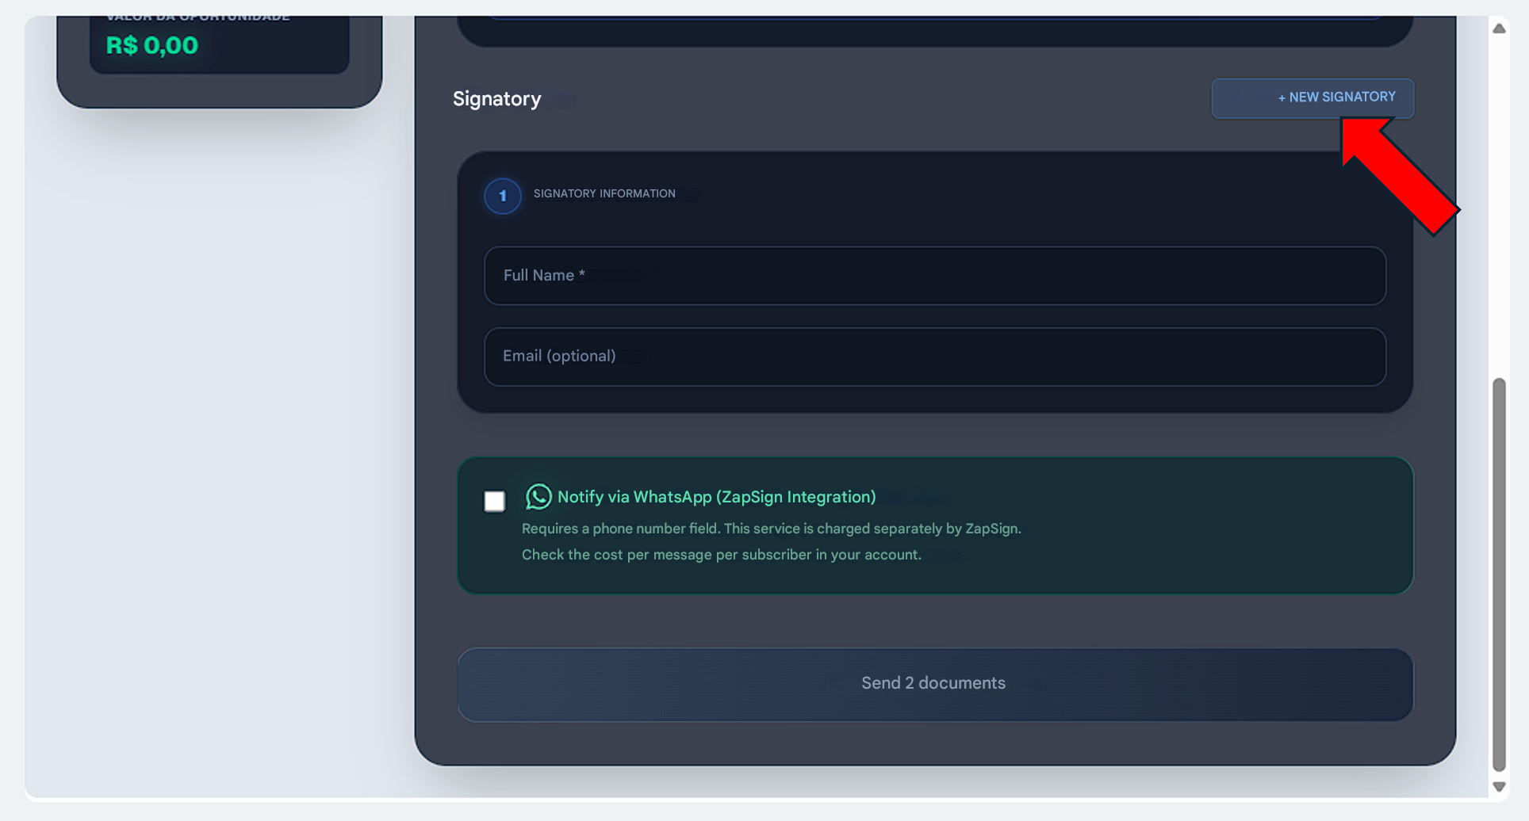Click the 'Requires a phone number field' text

click(x=771, y=529)
